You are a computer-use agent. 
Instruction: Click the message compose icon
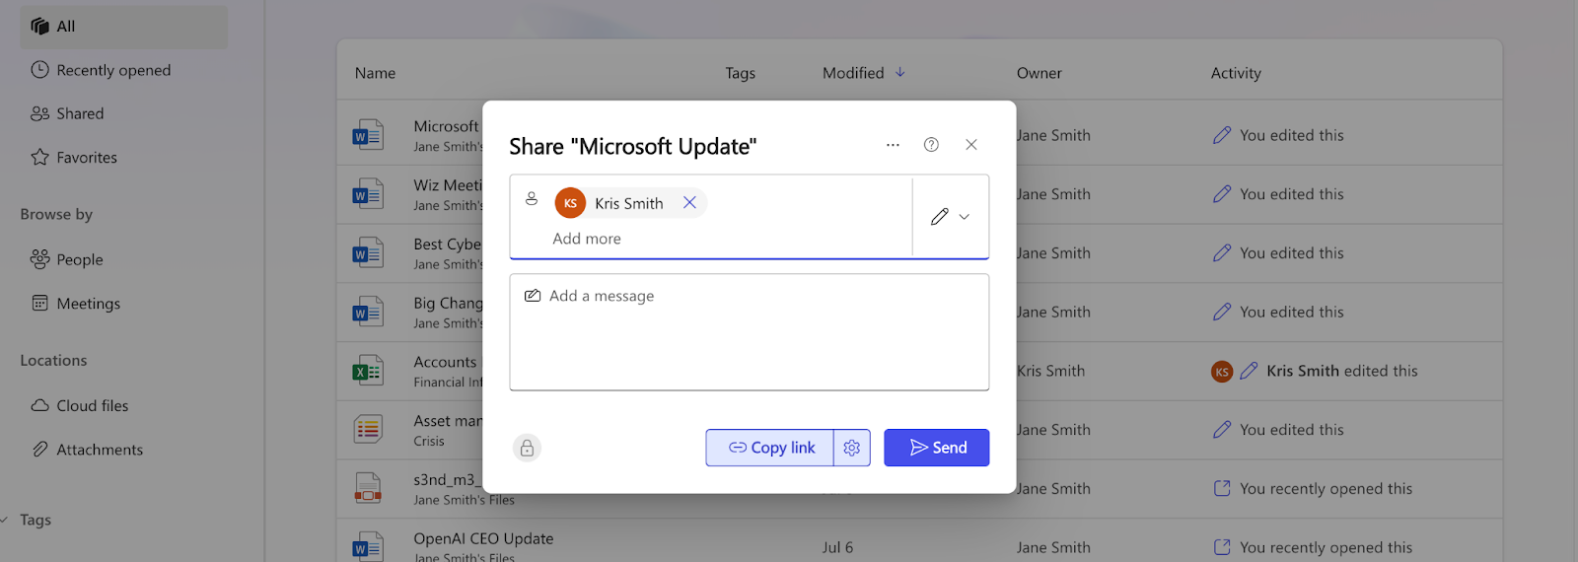[x=533, y=296]
